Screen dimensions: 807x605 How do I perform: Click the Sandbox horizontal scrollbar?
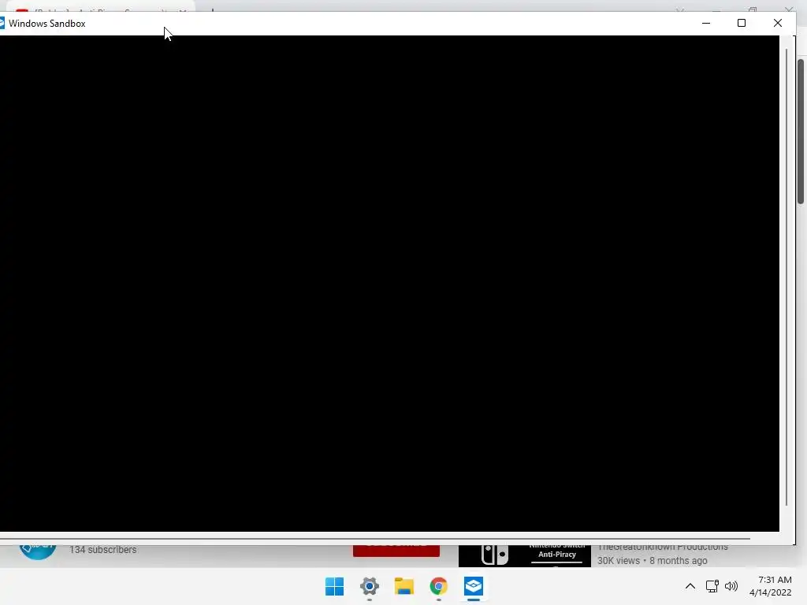[x=374, y=539]
